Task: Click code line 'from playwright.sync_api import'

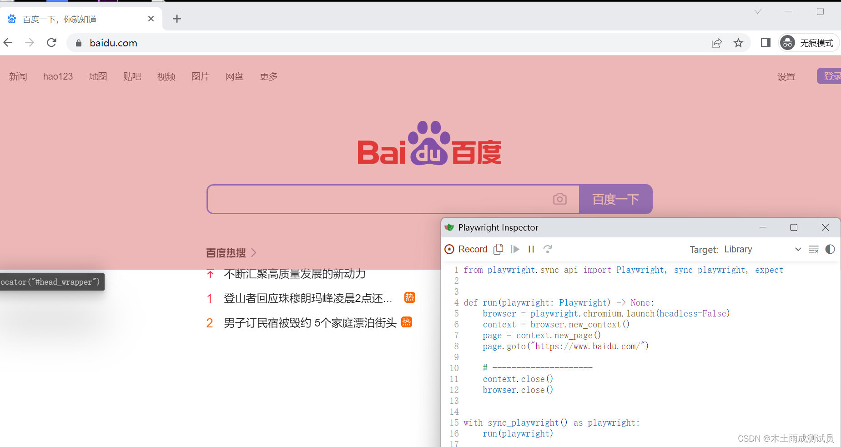Action: pos(624,270)
